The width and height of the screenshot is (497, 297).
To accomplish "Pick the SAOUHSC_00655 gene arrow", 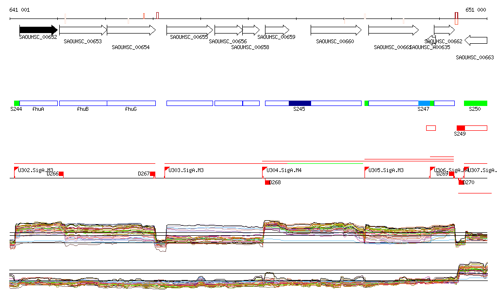I will (190, 30).
